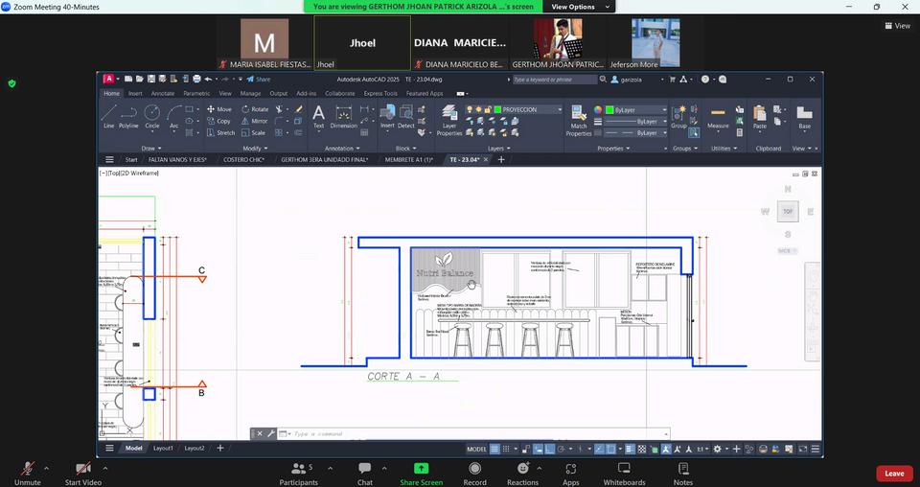This screenshot has height=487, width=920.
Task: Open Zoom Participants panel
Action: [x=299, y=475]
